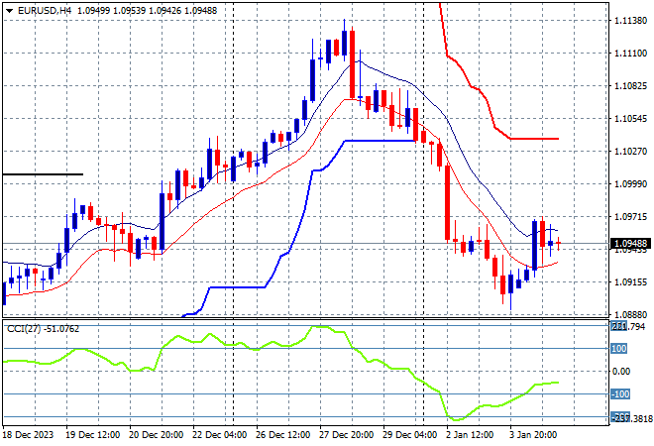Select the 1.11380 price axis label
Screen dimensions: 654x446
630,20
